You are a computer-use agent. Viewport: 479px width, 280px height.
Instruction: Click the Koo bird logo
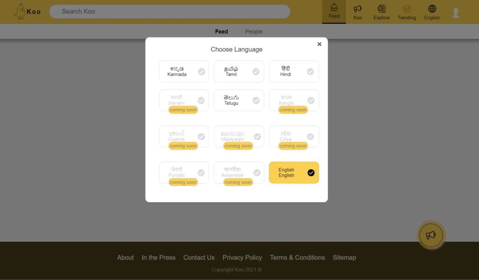(x=20, y=12)
